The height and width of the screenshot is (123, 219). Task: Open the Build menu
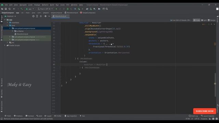pyautogui.click(x=52, y=5)
